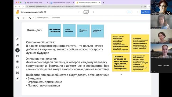
Task: Select yellow note Система штрафов
Action: [121, 63]
